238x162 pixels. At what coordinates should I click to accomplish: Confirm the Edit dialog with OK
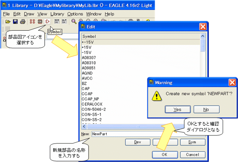165,155
